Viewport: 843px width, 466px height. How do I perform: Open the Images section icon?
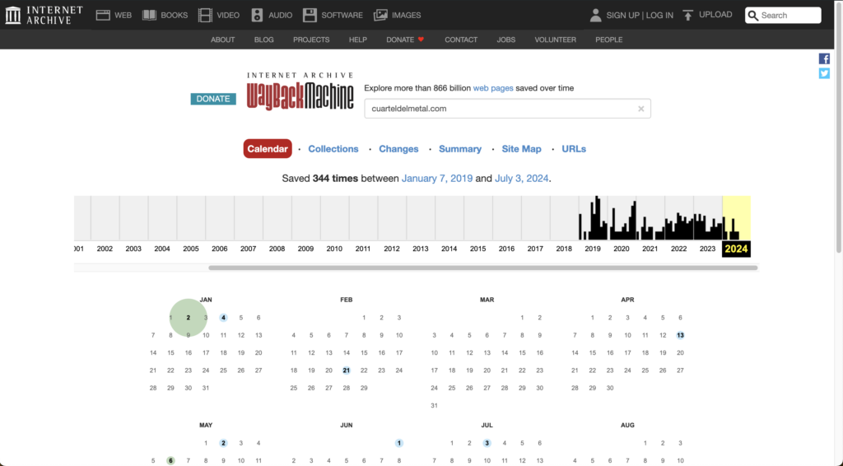pos(380,15)
